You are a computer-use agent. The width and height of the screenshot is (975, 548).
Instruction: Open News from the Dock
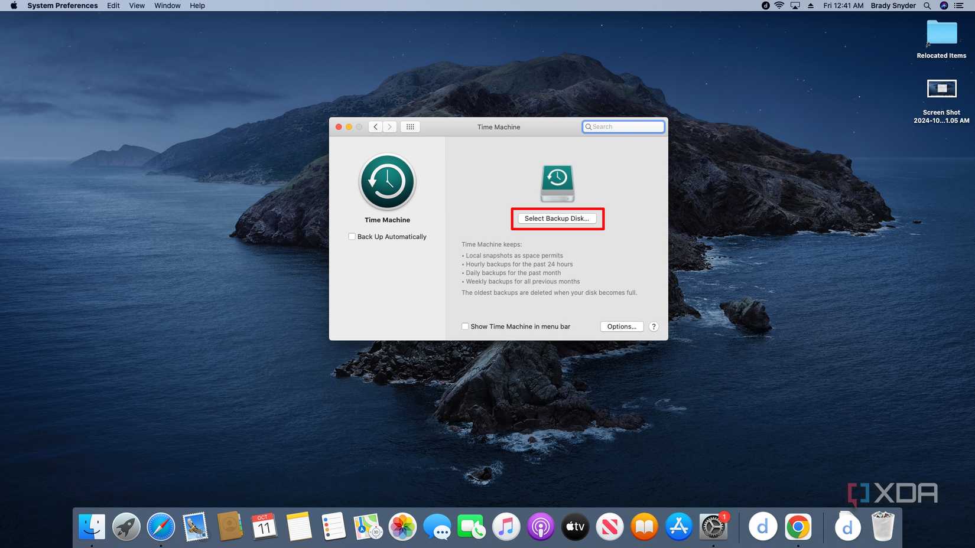610,527
